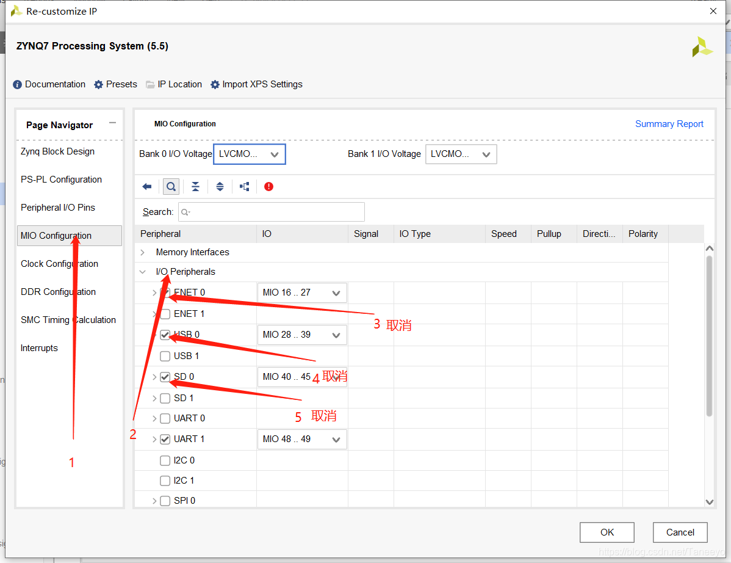Enable the SD 1 checkbox
The width and height of the screenshot is (731, 563).
[165, 398]
